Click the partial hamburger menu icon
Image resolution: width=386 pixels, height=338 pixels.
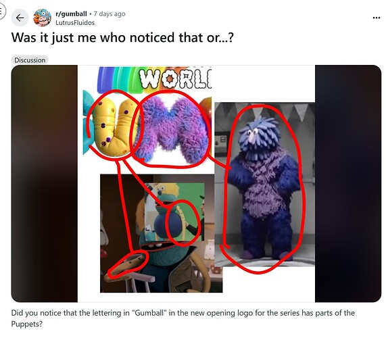coord(2,11)
